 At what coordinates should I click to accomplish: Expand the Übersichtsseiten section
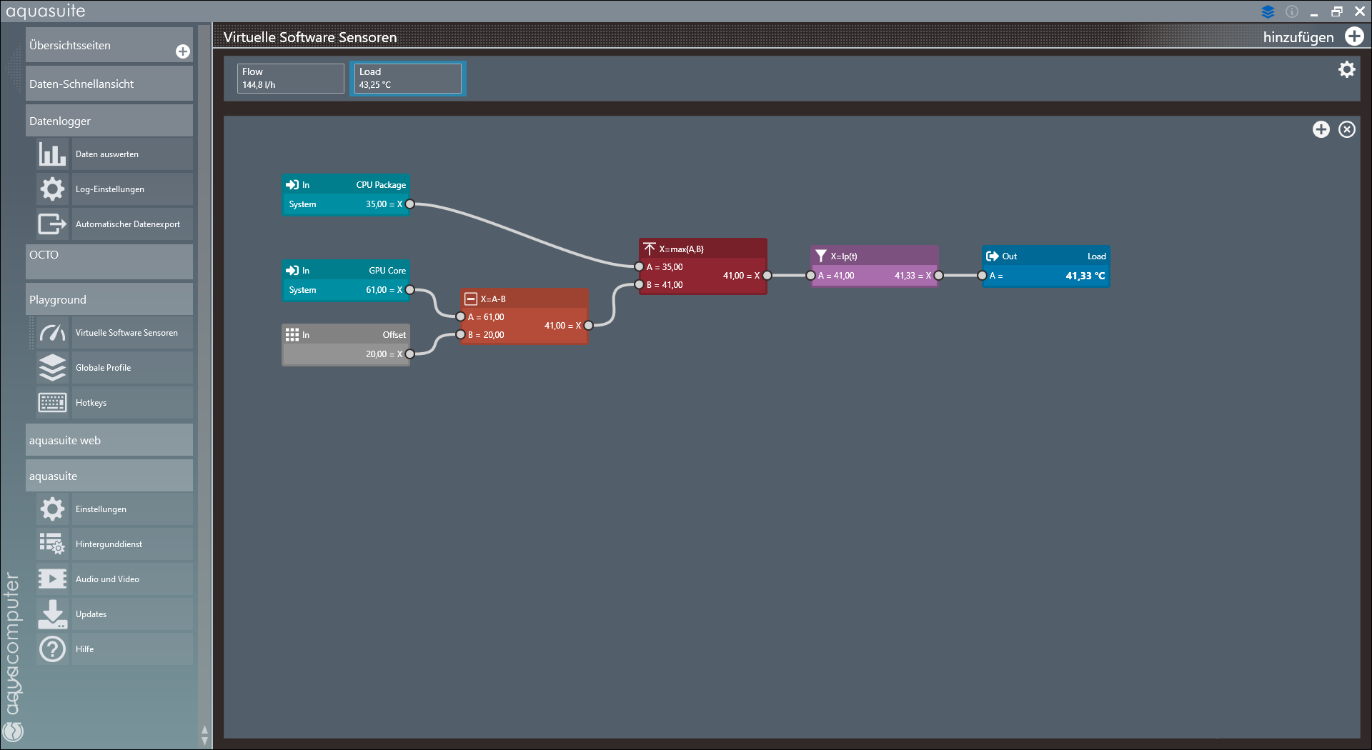[109, 45]
